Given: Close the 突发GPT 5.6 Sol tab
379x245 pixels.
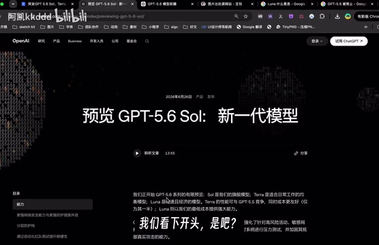Looking at the screenshot, I should pos(72,4).
